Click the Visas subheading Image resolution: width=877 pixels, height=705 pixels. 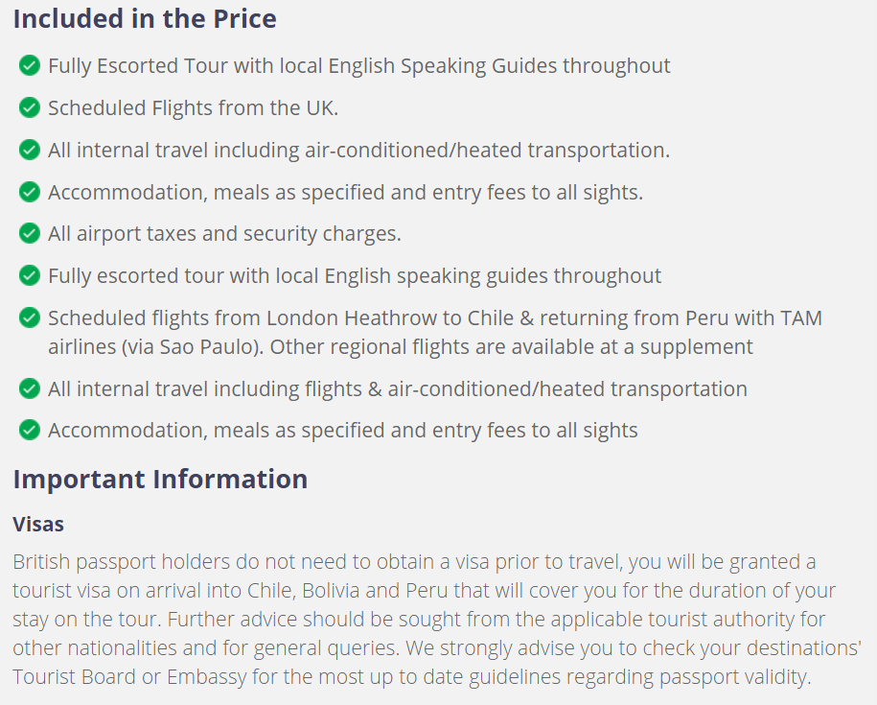click(x=38, y=525)
